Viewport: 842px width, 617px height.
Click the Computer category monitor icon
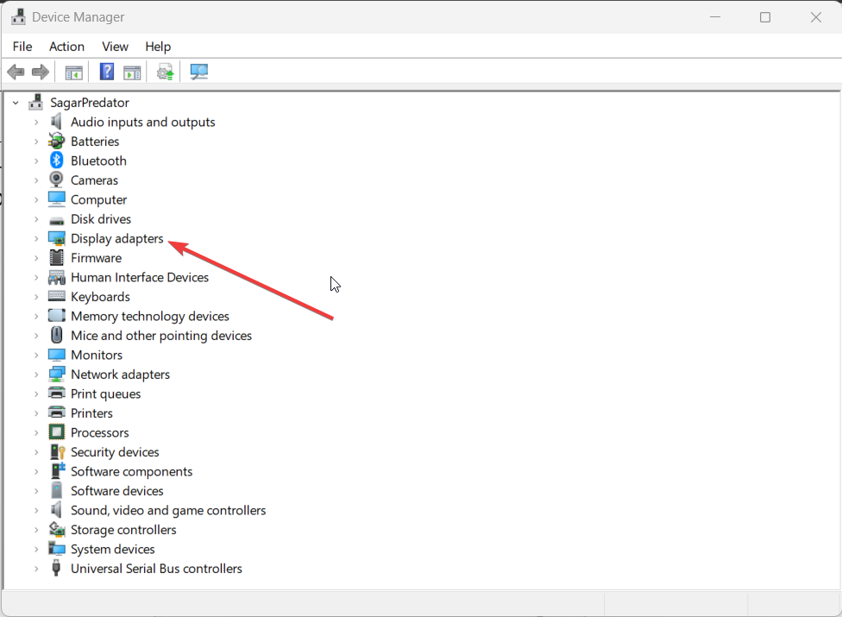[56, 199]
